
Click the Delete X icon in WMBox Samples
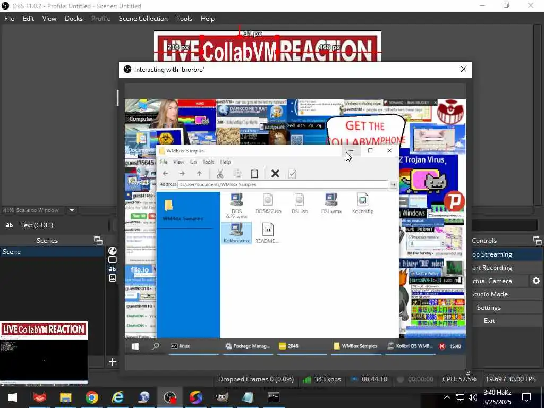coord(275,174)
